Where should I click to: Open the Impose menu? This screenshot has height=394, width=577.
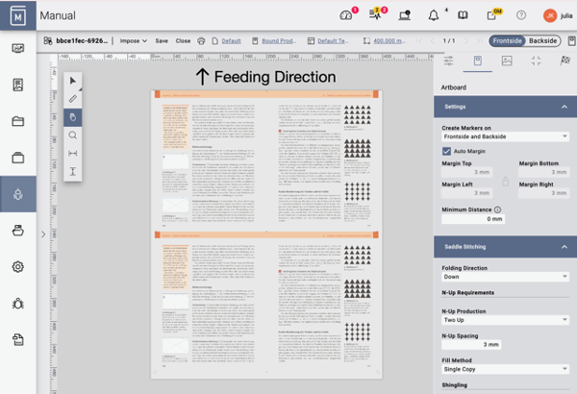(x=132, y=41)
